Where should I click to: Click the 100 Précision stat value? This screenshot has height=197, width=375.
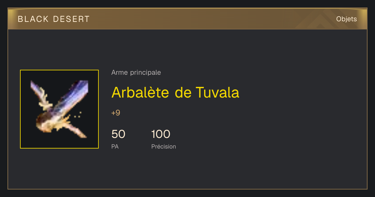point(161,134)
